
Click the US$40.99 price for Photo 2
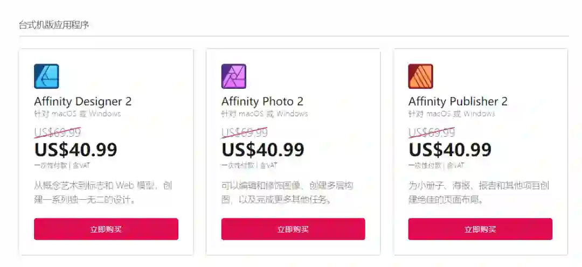263,149
